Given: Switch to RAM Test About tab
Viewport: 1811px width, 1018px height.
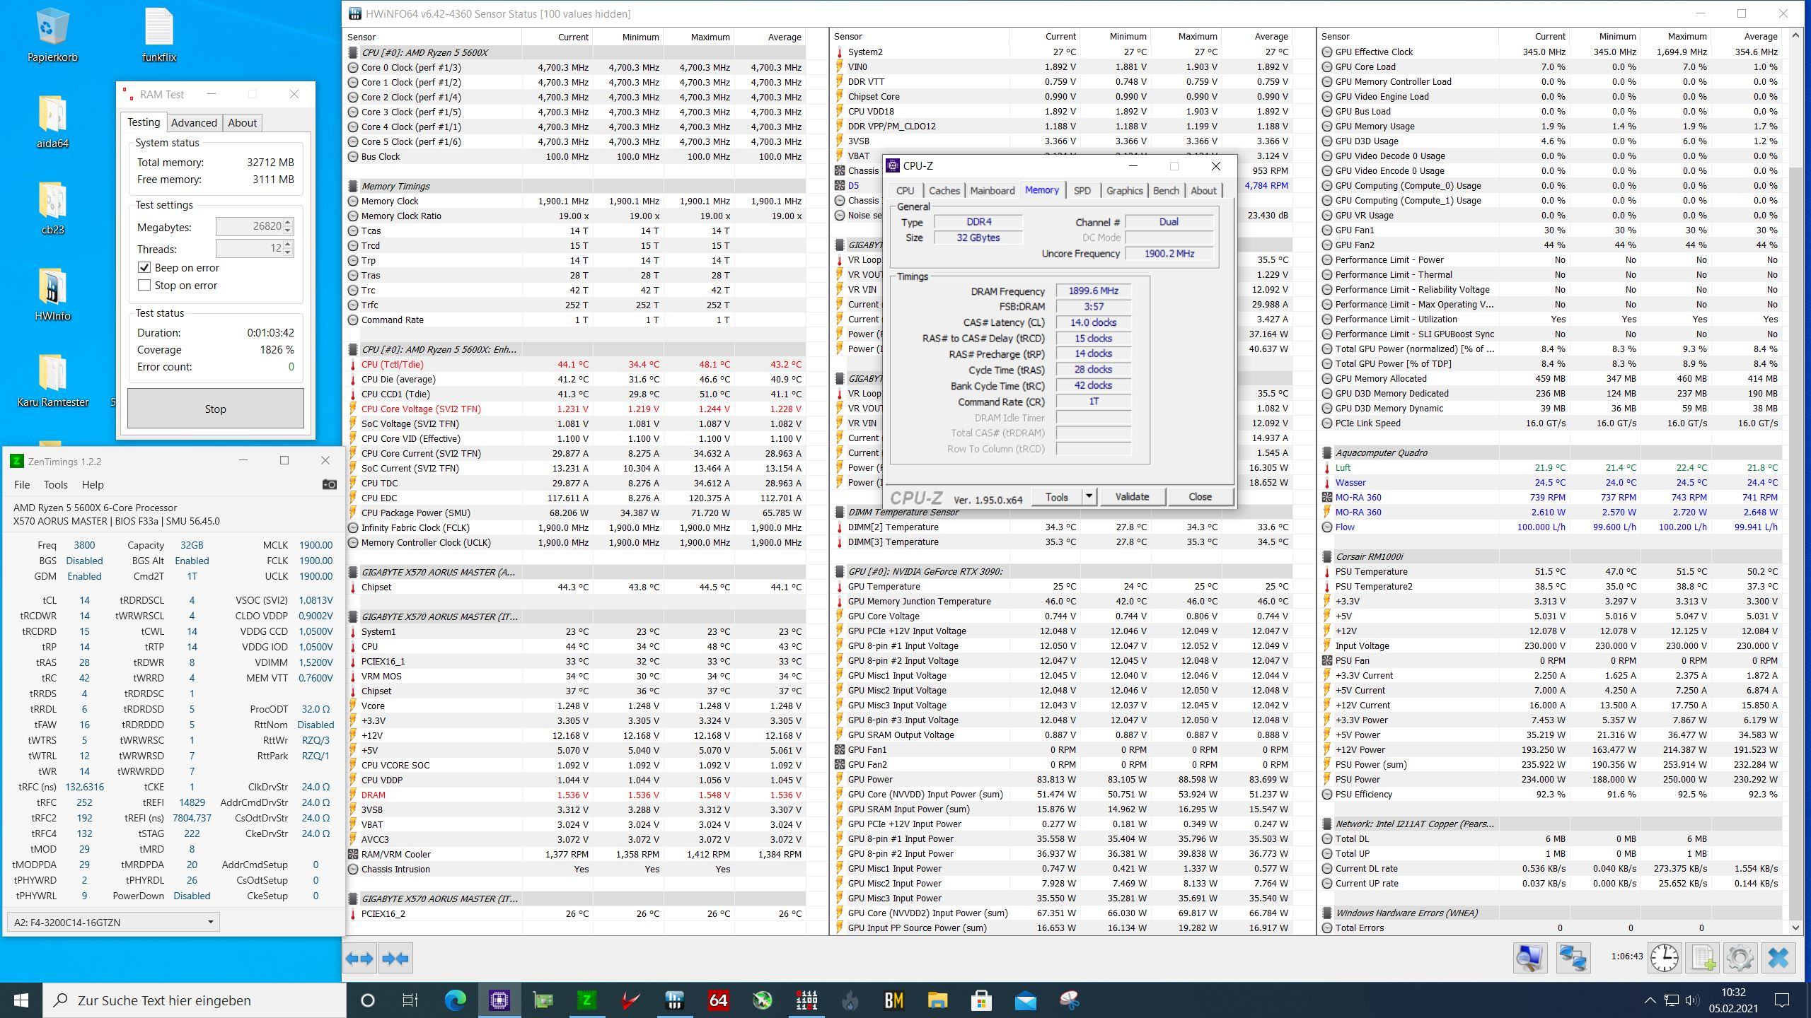Looking at the screenshot, I should 242,122.
